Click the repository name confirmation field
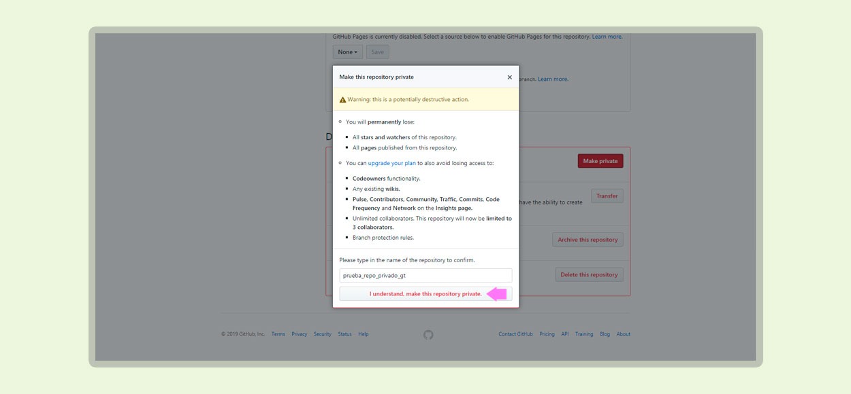This screenshot has width=851, height=394. (x=425, y=275)
